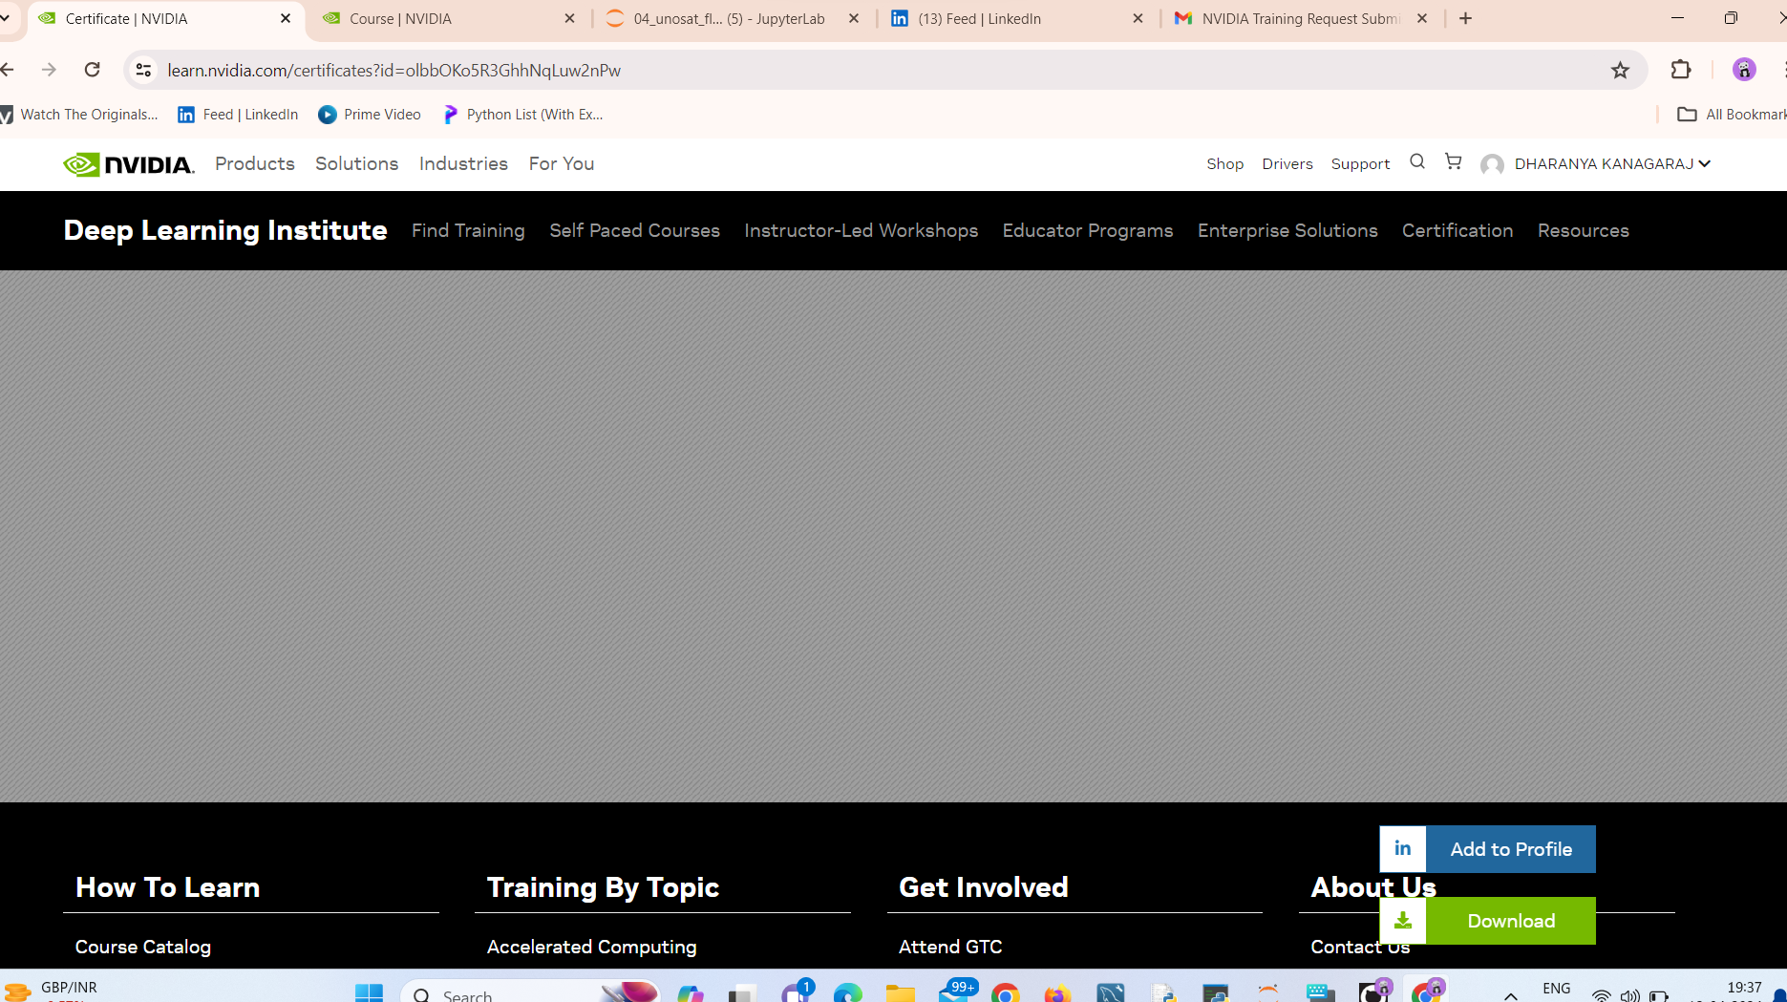Expand the DHARANYA KANAGARAJ account dropdown
1787x1002 pixels.
(x=1612, y=164)
